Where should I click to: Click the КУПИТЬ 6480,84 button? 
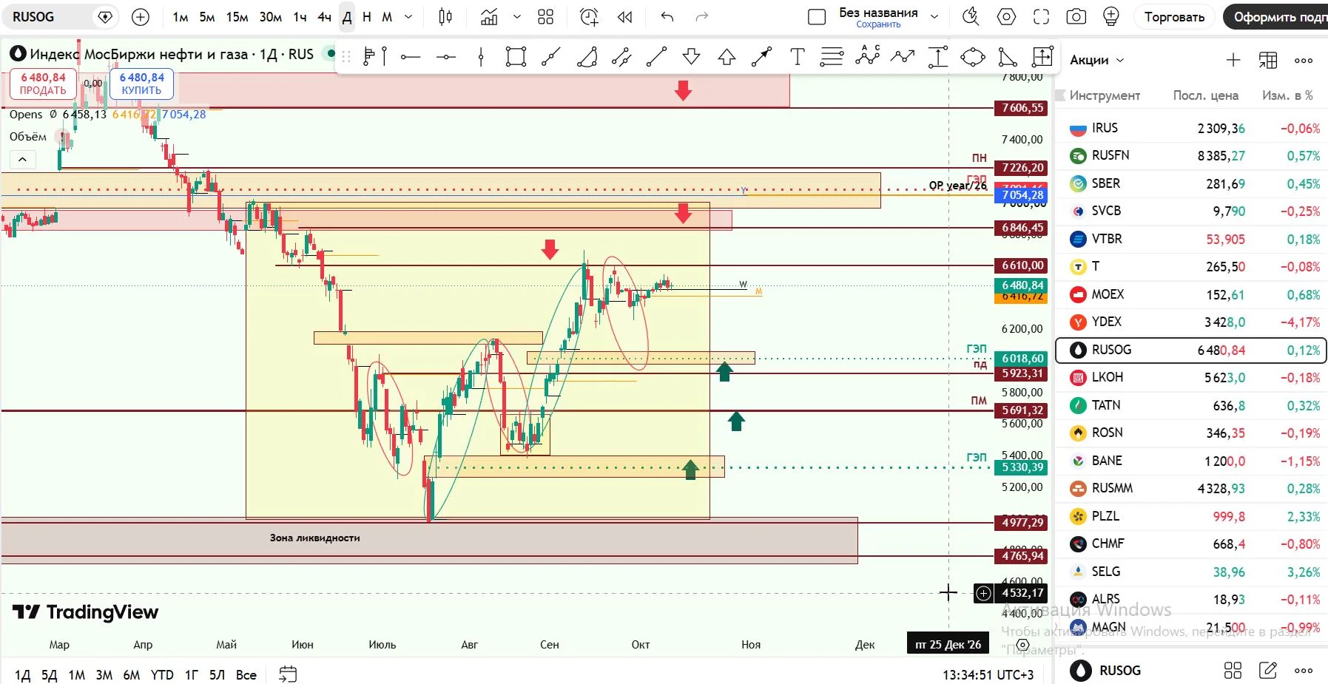click(x=141, y=84)
